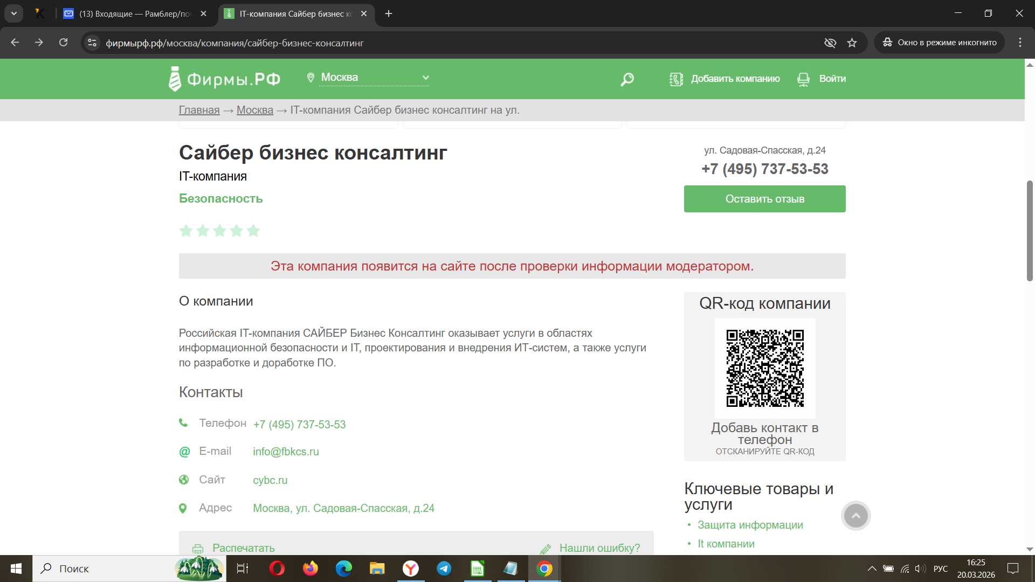Bookmark page with the star icon

852,43
